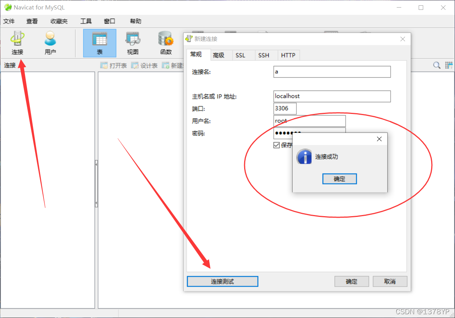Image resolution: width=455 pixels, height=318 pixels.
Task: Close the 新建连接 dialog
Action: (403, 39)
